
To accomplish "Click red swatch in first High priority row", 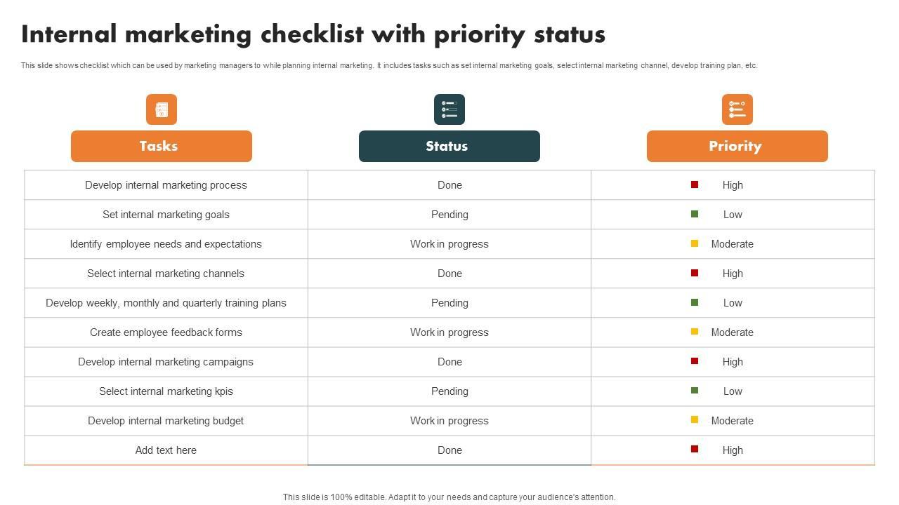I will click(x=695, y=184).
